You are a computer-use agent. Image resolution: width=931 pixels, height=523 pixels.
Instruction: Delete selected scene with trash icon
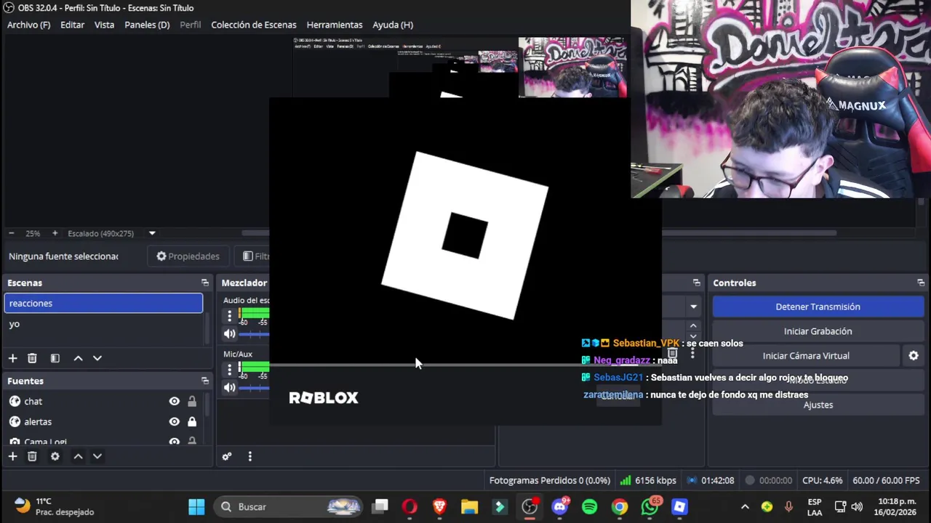(x=32, y=358)
